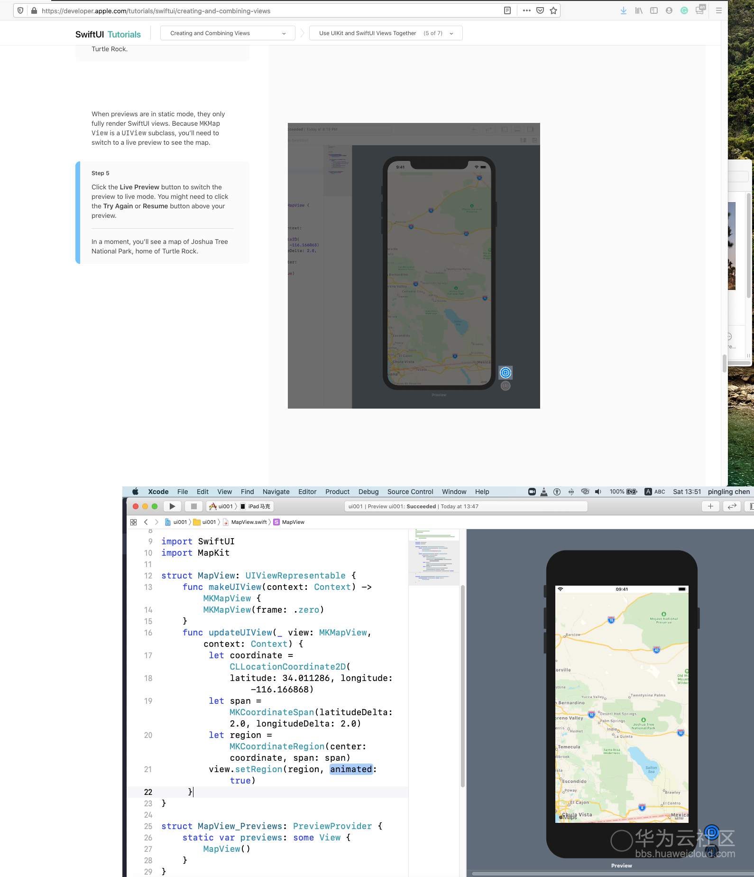Viewport: 754px width, 877px height.
Task: Click the battery 100% status icon
Action: (x=623, y=492)
